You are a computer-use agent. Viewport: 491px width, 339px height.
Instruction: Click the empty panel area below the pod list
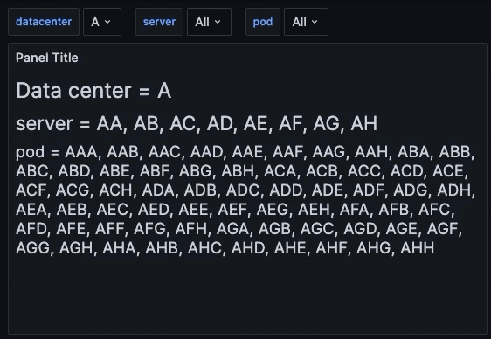(247, 294)
